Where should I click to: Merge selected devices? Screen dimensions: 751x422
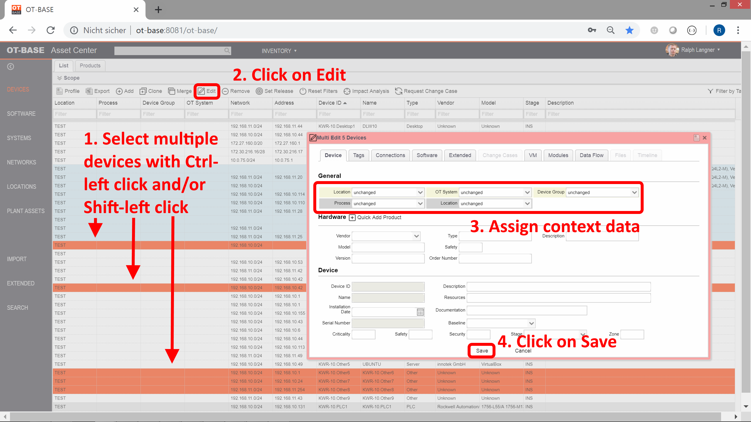click(180, 91)
